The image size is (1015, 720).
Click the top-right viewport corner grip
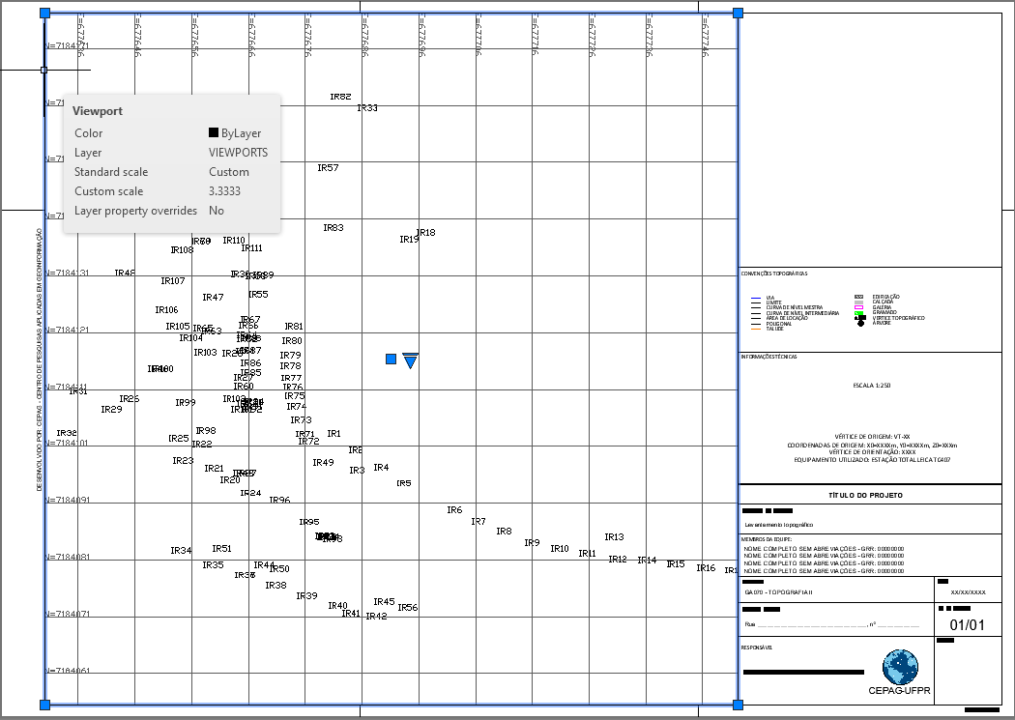[x=738, y=14]
